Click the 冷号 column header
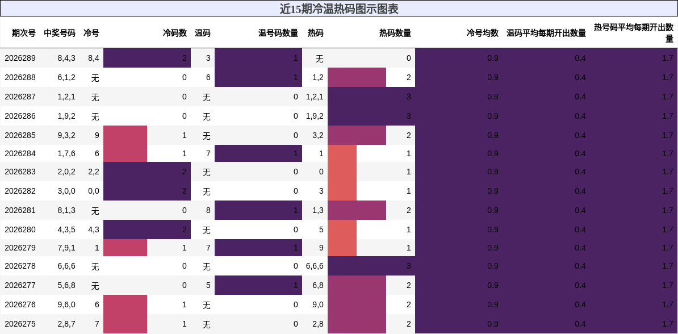This screenshot has width=678, height=334. [91, 33]
